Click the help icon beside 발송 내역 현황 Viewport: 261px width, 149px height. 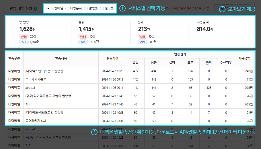[x=35, y=9]
